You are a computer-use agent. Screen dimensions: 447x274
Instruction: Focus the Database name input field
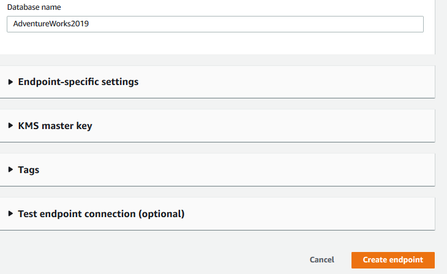pos(245,24)
